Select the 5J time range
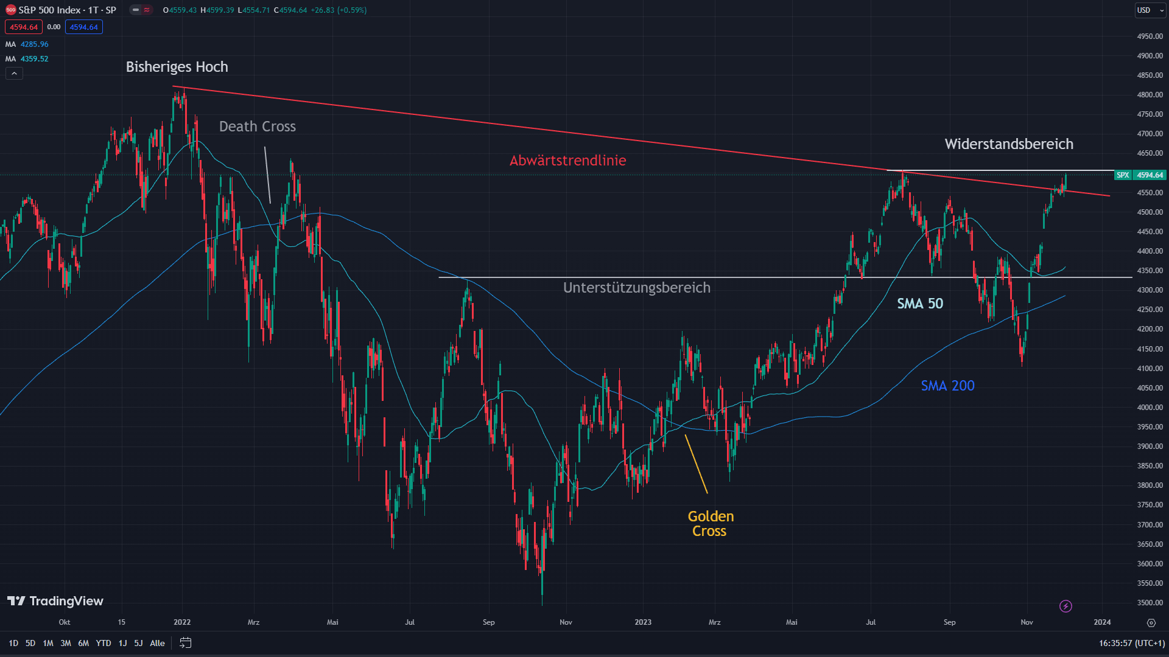Screen dimensions: 1169x657 pos(138,643)
